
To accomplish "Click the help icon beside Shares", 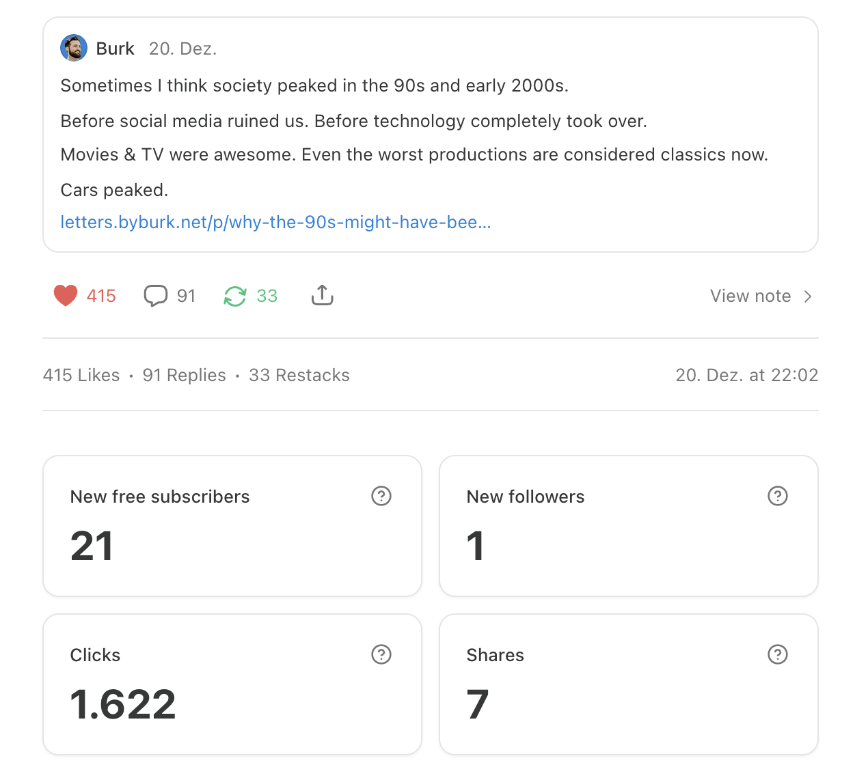I will [778, 654].
